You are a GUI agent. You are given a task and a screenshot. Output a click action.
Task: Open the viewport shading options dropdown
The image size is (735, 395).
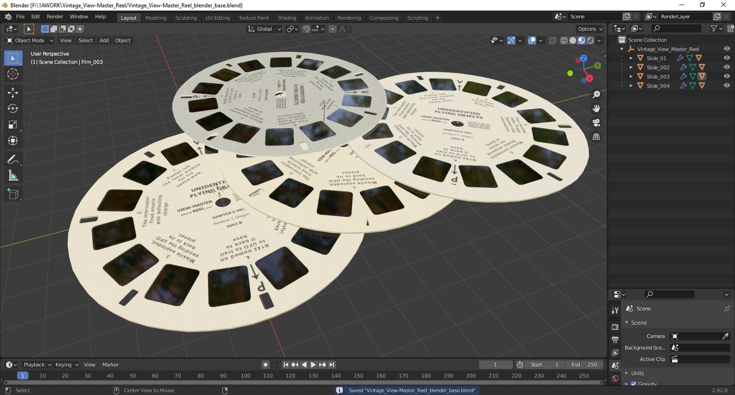pos(599,40)
